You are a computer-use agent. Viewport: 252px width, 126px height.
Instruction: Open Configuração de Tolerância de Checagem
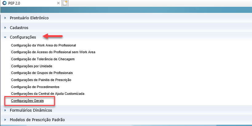click(x=43, y=59)
